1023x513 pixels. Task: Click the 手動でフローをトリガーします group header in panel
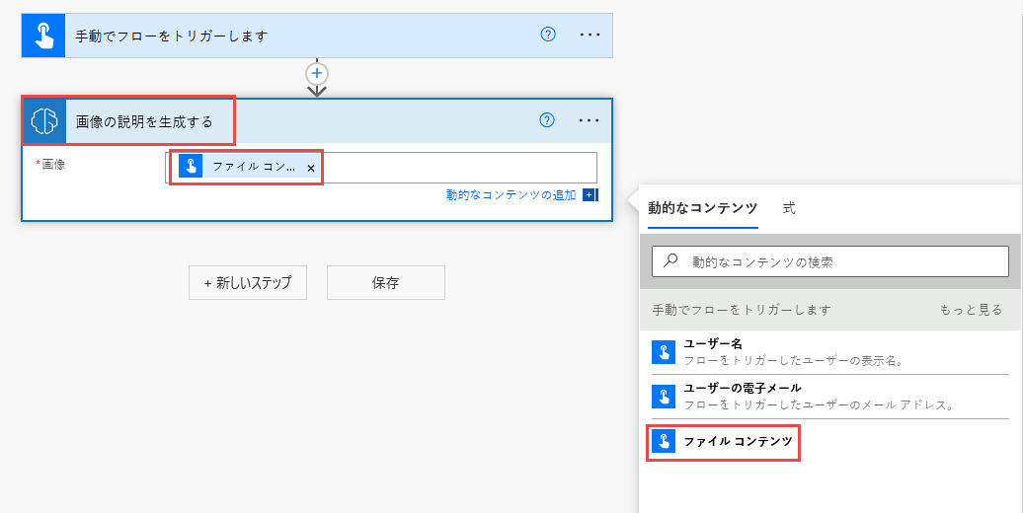click(742, 311)
